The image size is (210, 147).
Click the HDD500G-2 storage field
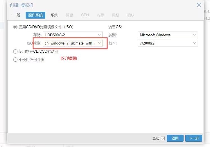pos(73,35)
